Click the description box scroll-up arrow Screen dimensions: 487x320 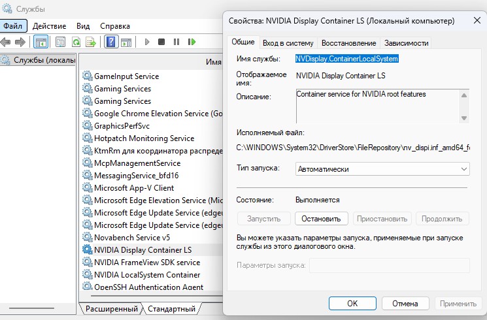click(464, 95)
